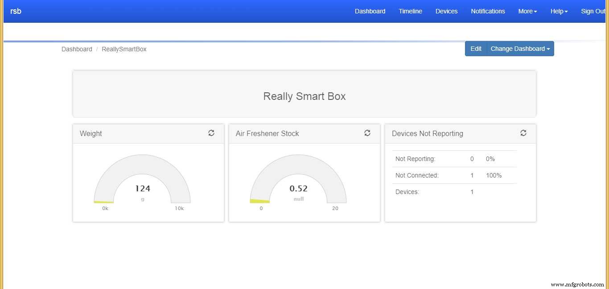Navigate to the Devices page
The width and height of the screenshot is (609, 289).
coord(446,11)
